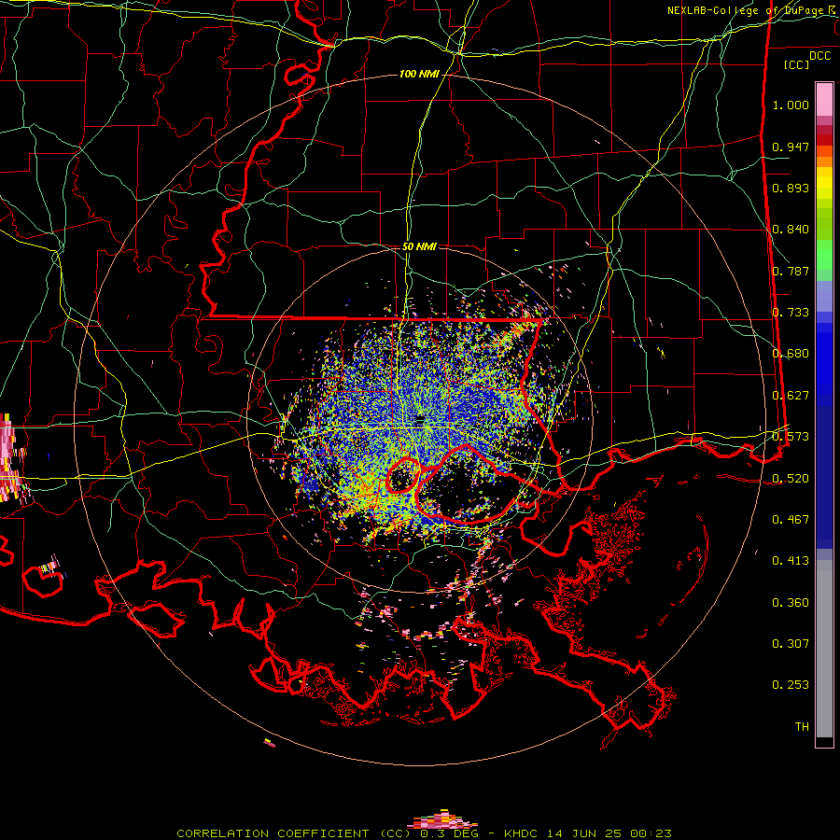840x840 pixels.
Task: Click the CORRELATION COEFFICIENT caption at the bottom
Action: (424, 833)
